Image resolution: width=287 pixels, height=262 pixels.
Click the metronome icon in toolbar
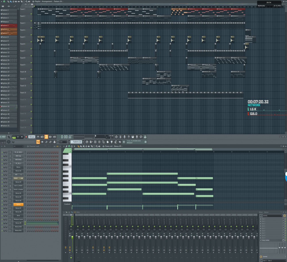(x=38, y=137)
